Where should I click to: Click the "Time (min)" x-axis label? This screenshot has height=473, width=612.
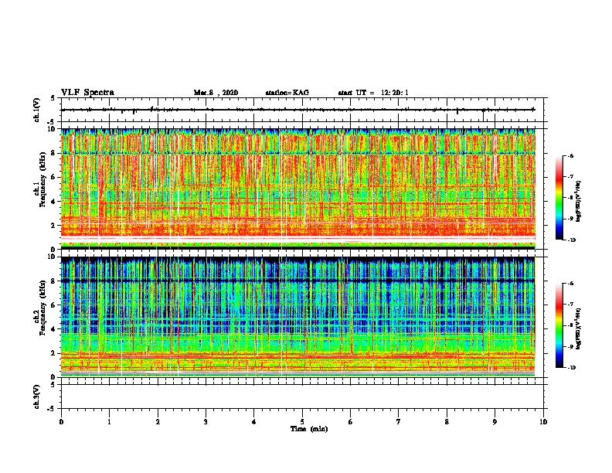(x=309, y=429)
